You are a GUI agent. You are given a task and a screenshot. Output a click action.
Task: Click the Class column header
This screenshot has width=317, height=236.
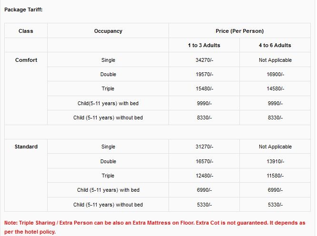pos(26,31)
